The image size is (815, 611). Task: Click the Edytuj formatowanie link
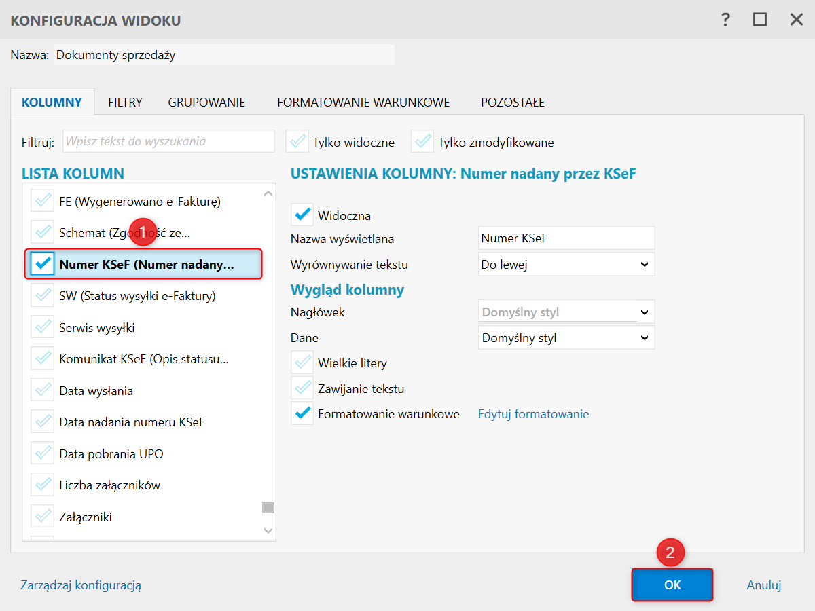(533, 413)
